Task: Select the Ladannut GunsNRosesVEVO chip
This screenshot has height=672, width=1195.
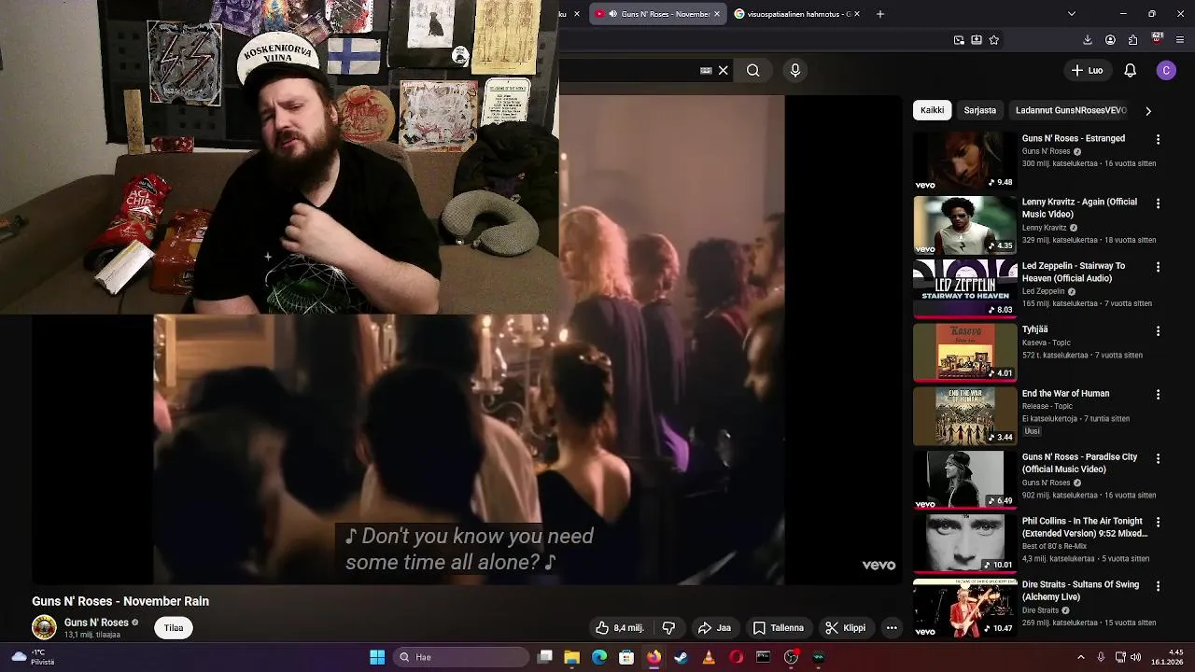Action: tap(1071, 110)
